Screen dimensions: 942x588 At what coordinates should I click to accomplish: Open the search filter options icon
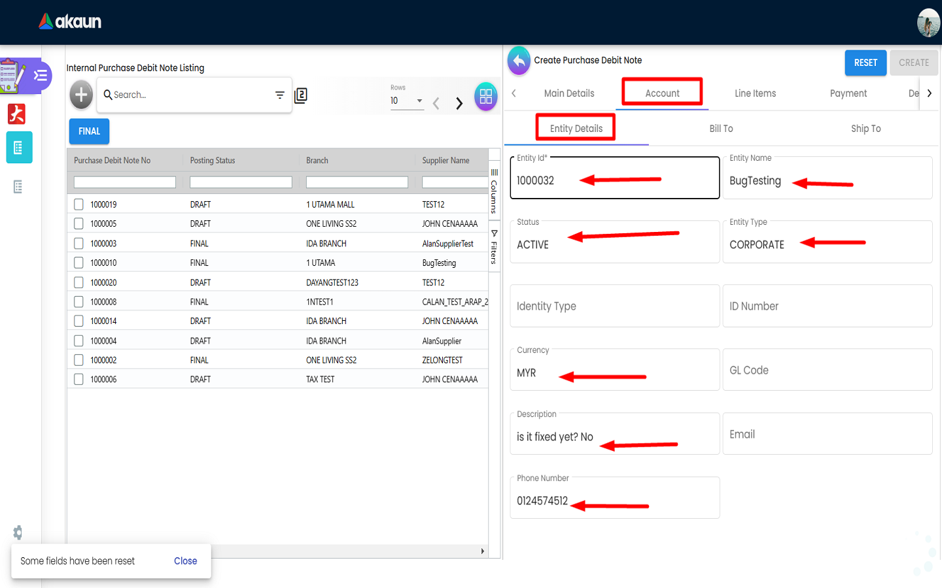click(279, 95)
